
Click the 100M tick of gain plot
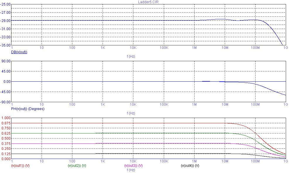[x=255, y=48]
